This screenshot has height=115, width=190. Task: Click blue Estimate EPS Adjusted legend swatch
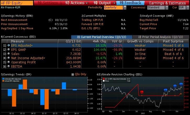3,79
